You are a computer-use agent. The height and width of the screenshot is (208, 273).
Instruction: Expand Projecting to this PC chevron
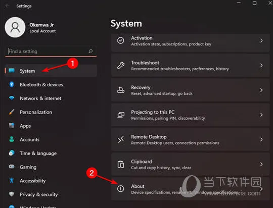(x=261, y=115)
